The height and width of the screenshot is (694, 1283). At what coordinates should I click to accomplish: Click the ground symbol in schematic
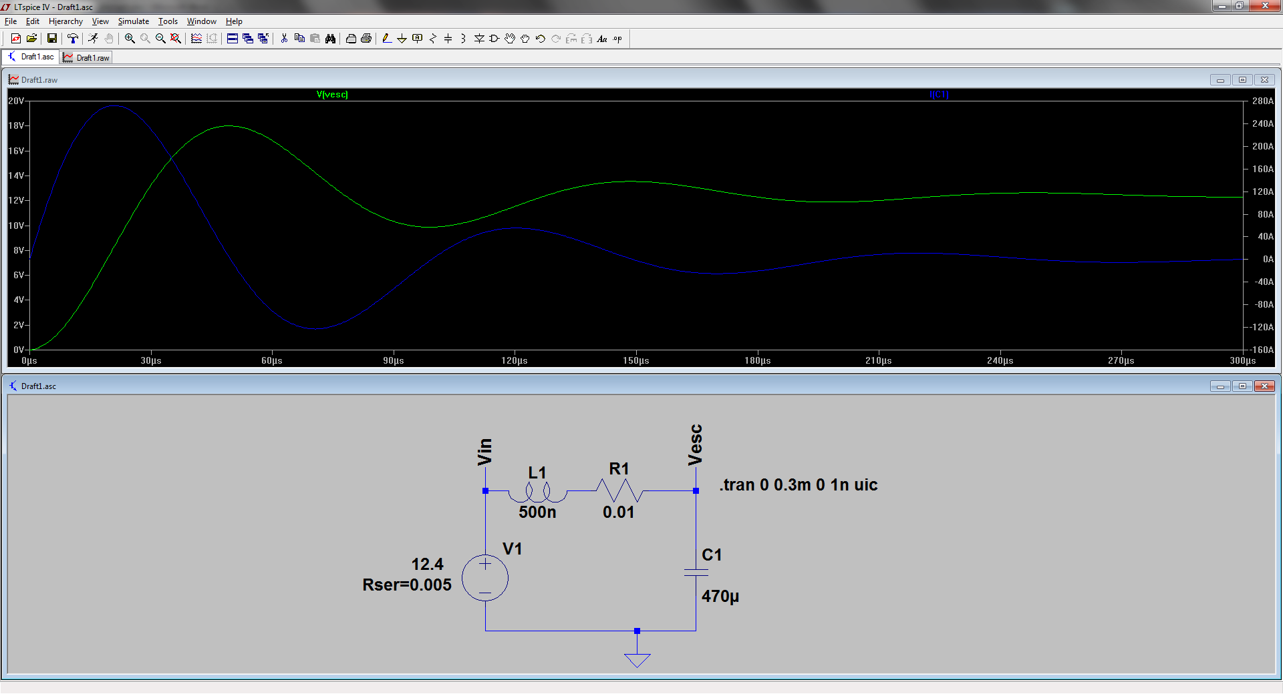[x=637, y=659]
